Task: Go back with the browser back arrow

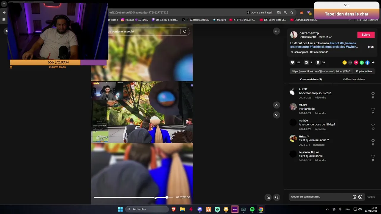Action: point(4,12)
